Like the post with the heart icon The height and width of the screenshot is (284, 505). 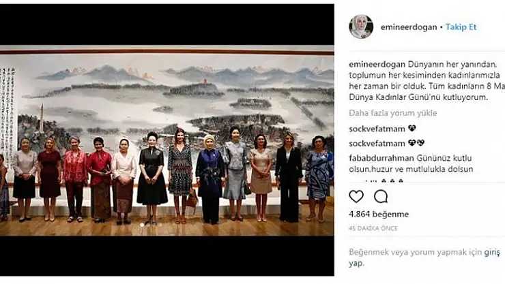(356, 196)
